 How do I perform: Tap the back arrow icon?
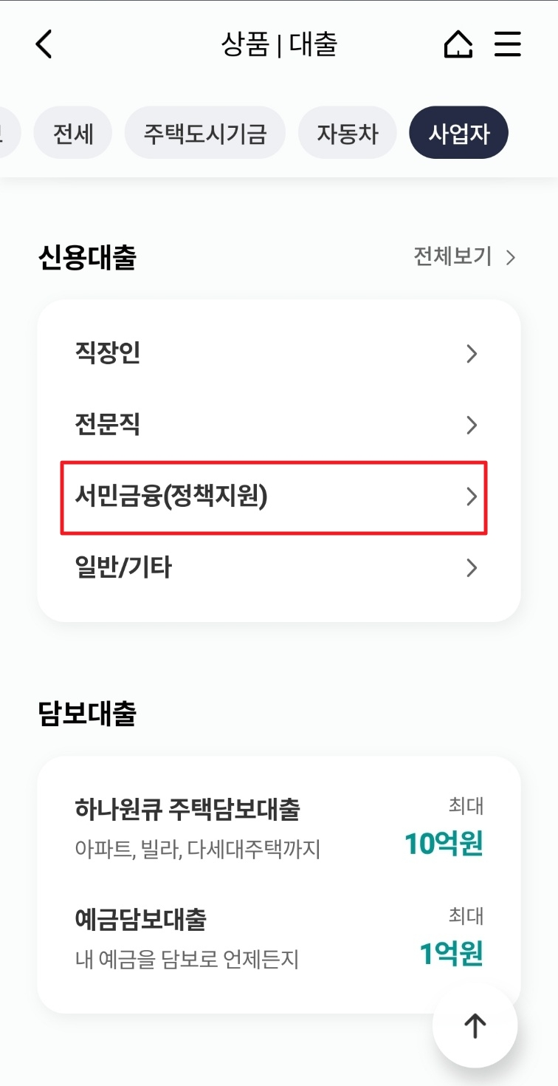coord(43,44)
